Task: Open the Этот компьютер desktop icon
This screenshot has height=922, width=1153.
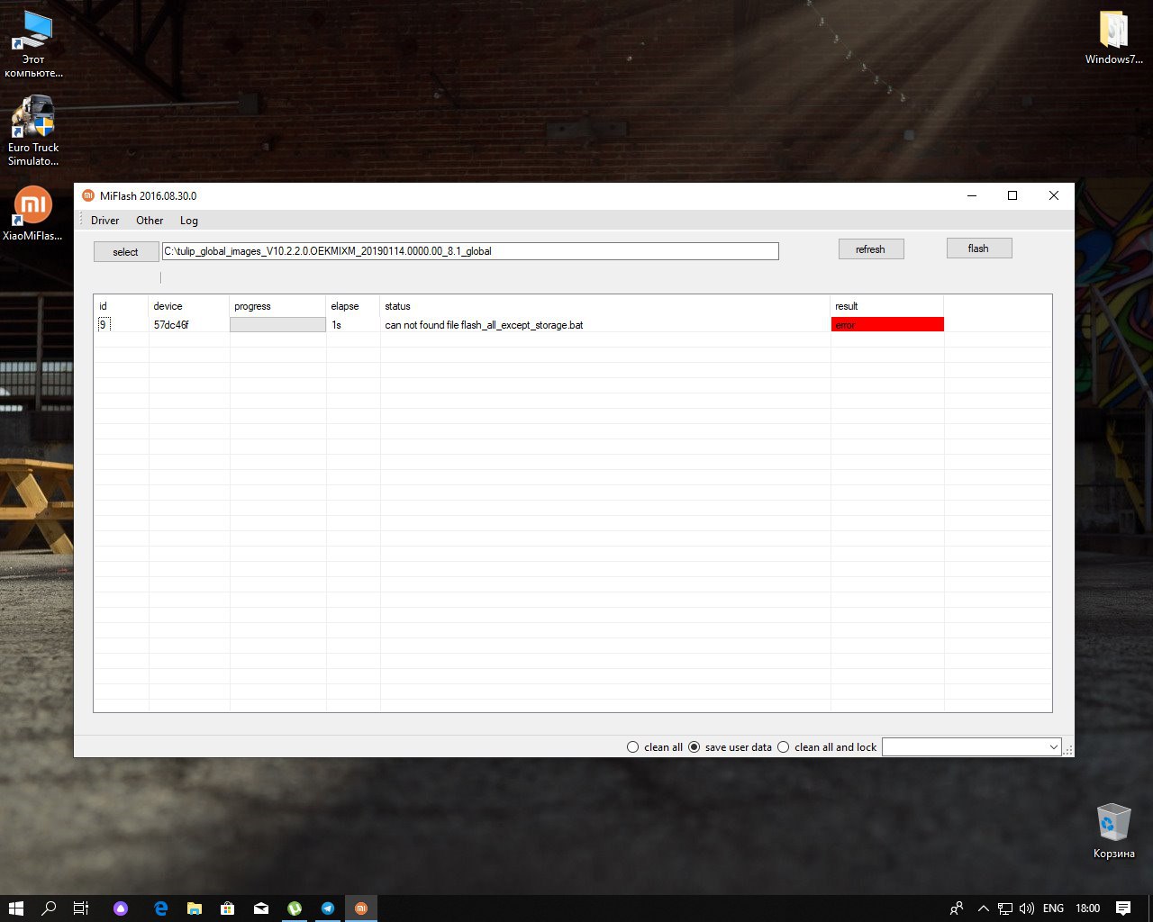Action: pos(33,44)
